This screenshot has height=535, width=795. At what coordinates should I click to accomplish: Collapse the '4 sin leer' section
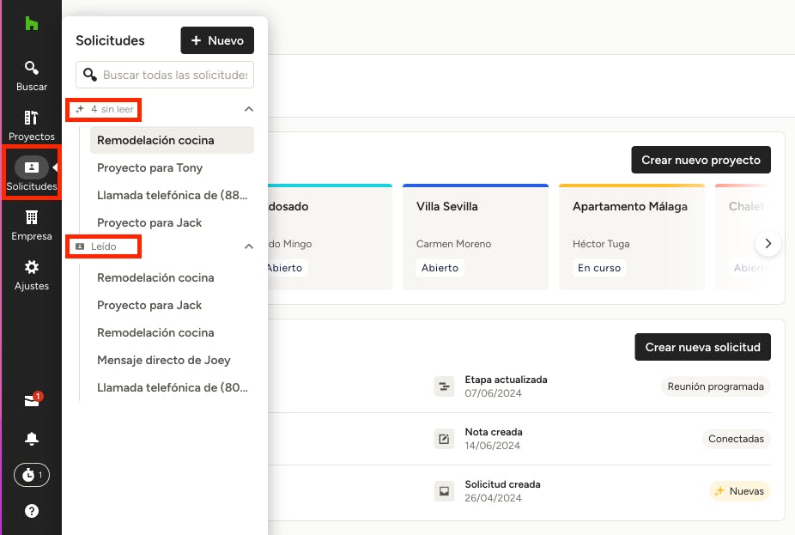(x=249, y=109)
